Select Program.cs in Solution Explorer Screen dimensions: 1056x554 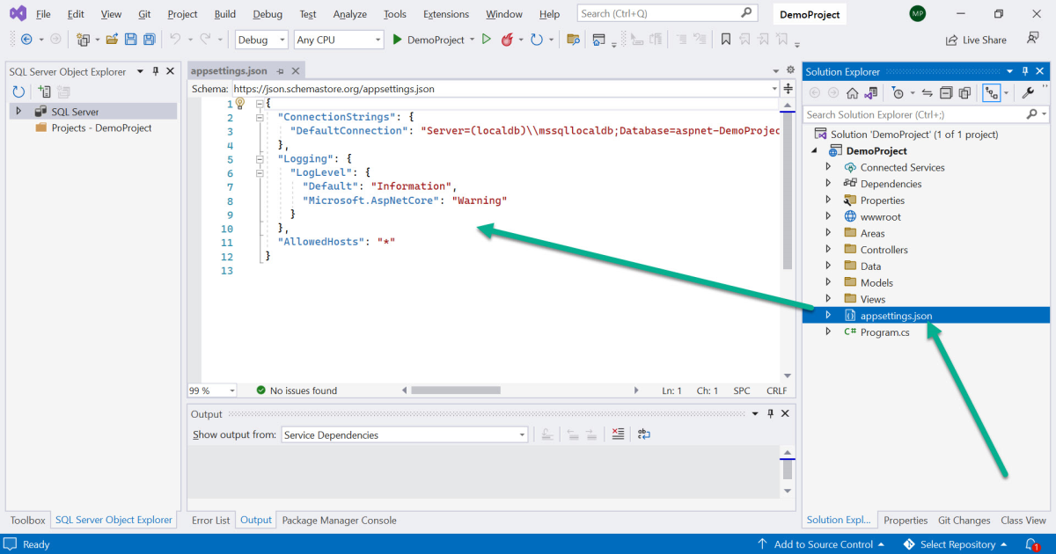pyautogui.click(x=884, y=332)
